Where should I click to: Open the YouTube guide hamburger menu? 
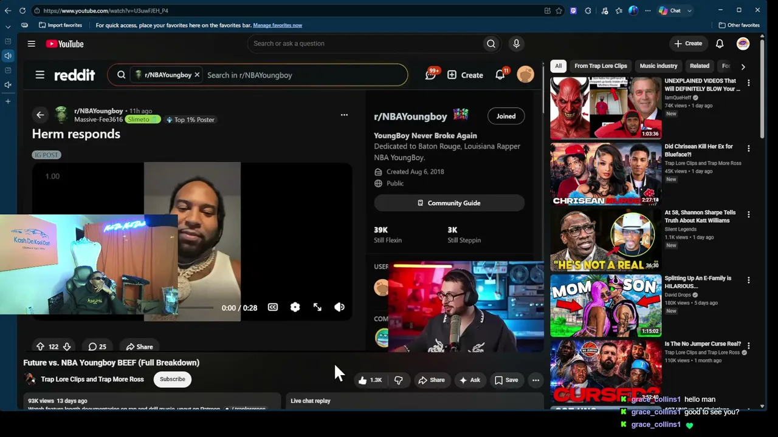pos(32,44)
